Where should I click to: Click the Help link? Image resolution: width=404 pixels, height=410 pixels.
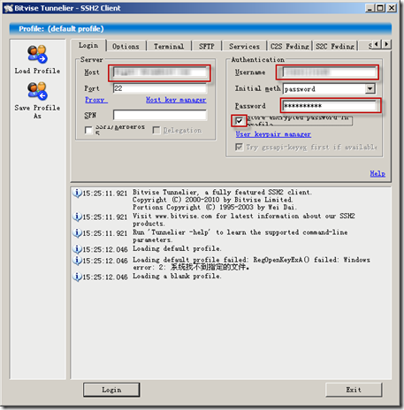(377, 173)
